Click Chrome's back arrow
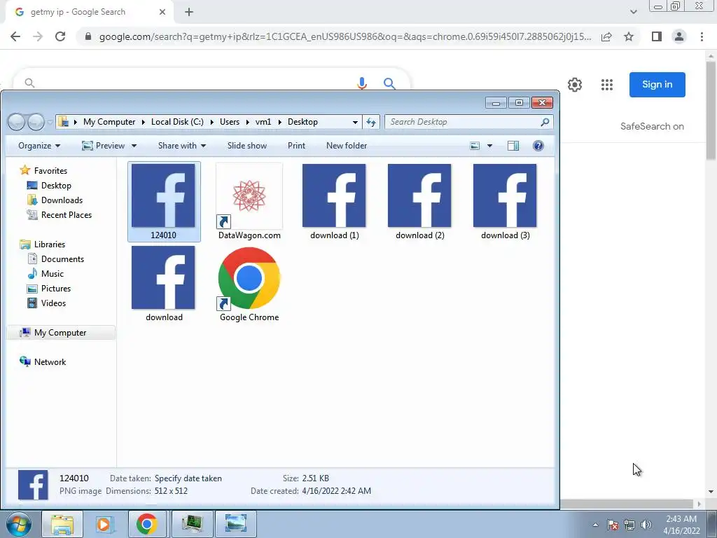Screen dimensions: 717x538 (15, 36)
